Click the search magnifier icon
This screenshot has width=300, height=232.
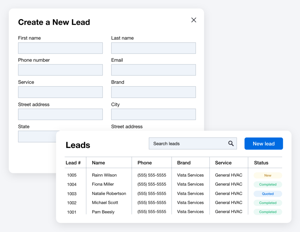pyautogui.click(x=231, y=144)
